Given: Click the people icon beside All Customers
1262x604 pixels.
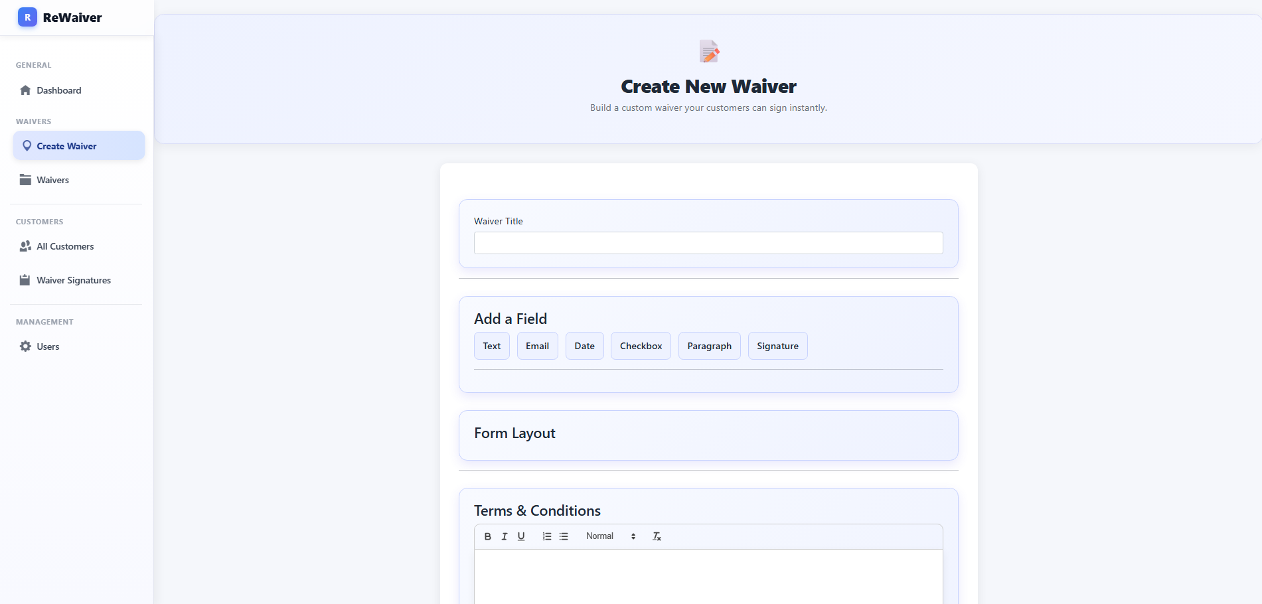Looking at the screenshot, I should pyautogui.click(x=25, y=246).
